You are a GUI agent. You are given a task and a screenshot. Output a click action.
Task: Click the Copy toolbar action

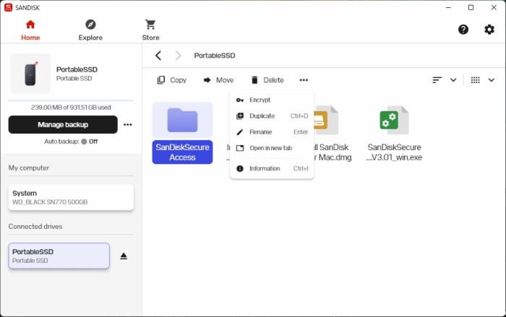tap(172, 80)
